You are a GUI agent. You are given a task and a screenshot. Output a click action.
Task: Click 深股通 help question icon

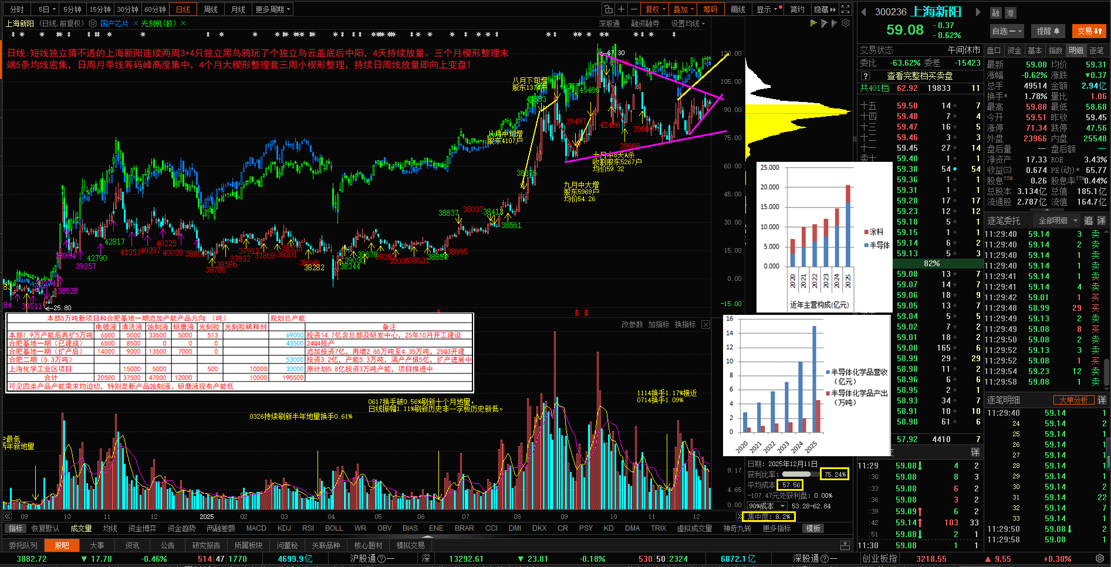[825, 559]
